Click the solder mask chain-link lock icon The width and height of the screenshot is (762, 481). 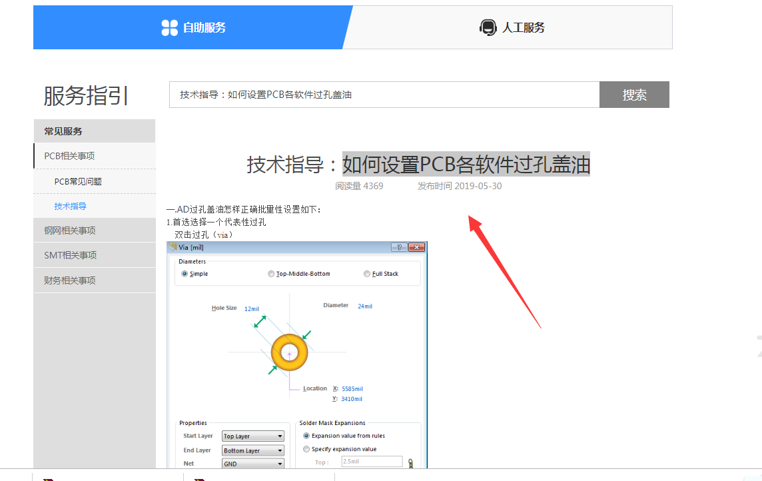(x=411, y=462)
